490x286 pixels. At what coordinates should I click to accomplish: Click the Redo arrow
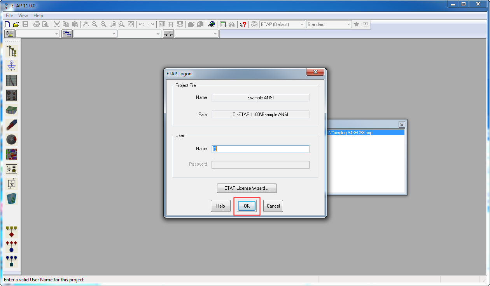(151, 24)
